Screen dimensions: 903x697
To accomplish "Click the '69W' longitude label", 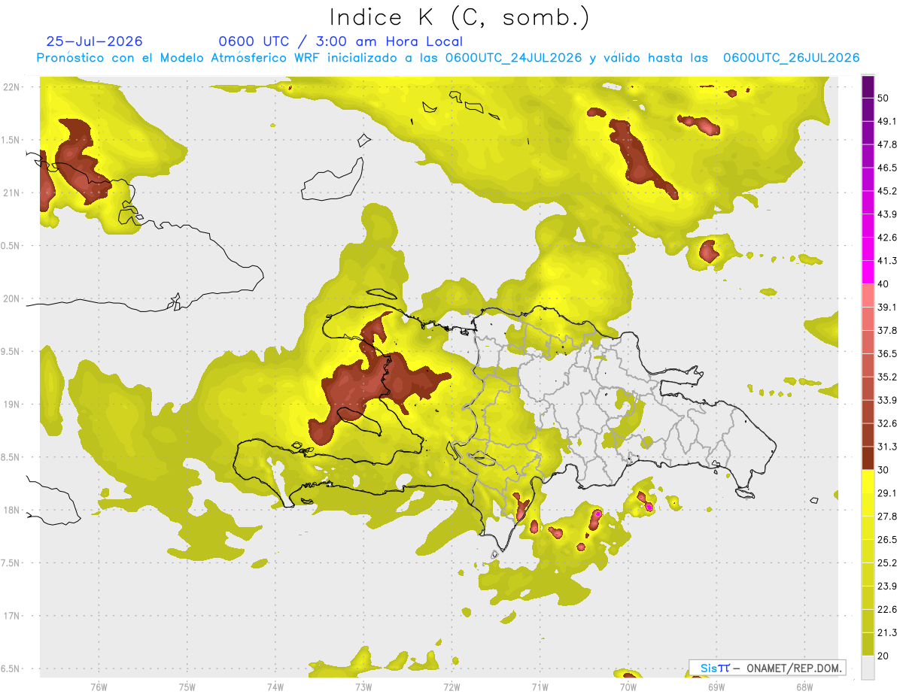I will tap(716, 686).
